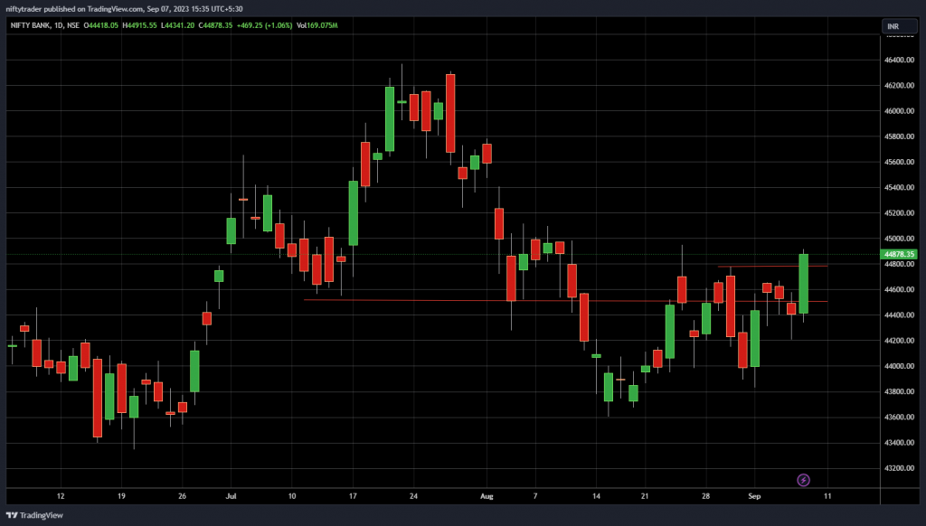Open the INR currency selector
This screenshot has height=526, width=926.
point(899,26)
